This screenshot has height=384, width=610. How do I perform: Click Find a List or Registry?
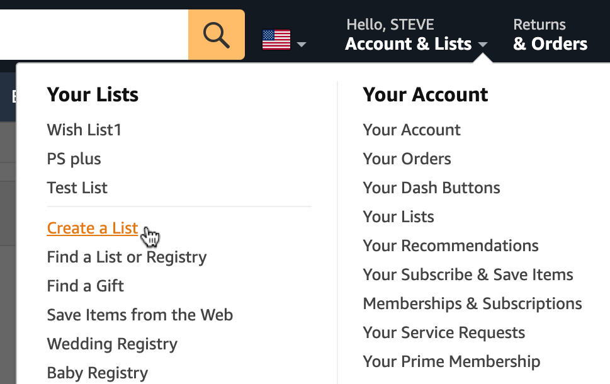[127, 257]
